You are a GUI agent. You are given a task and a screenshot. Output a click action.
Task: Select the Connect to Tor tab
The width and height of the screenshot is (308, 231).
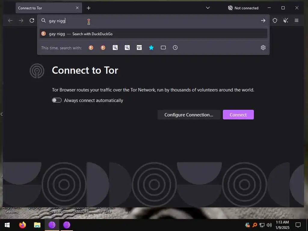tap(49, 8)
